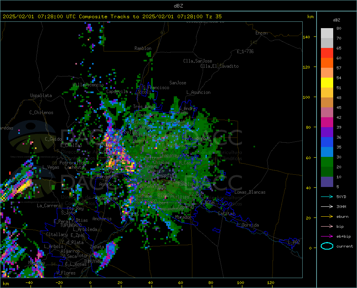Image resolution: width=357 pixels, height=288 pixels.
Task: Click the La_Carrera map label
Action: [x=49, y=206]
